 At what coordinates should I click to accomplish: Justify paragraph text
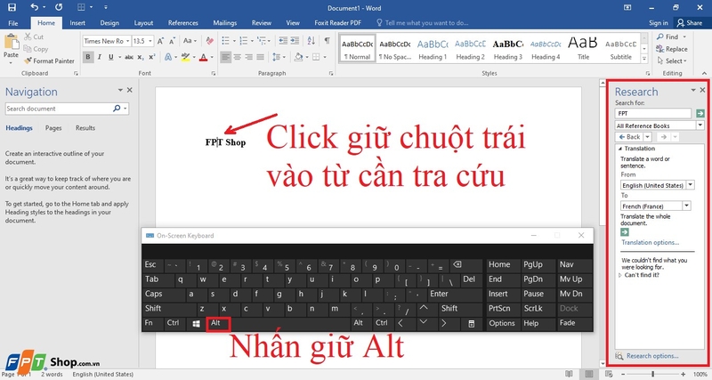click(x=260, y=57)
